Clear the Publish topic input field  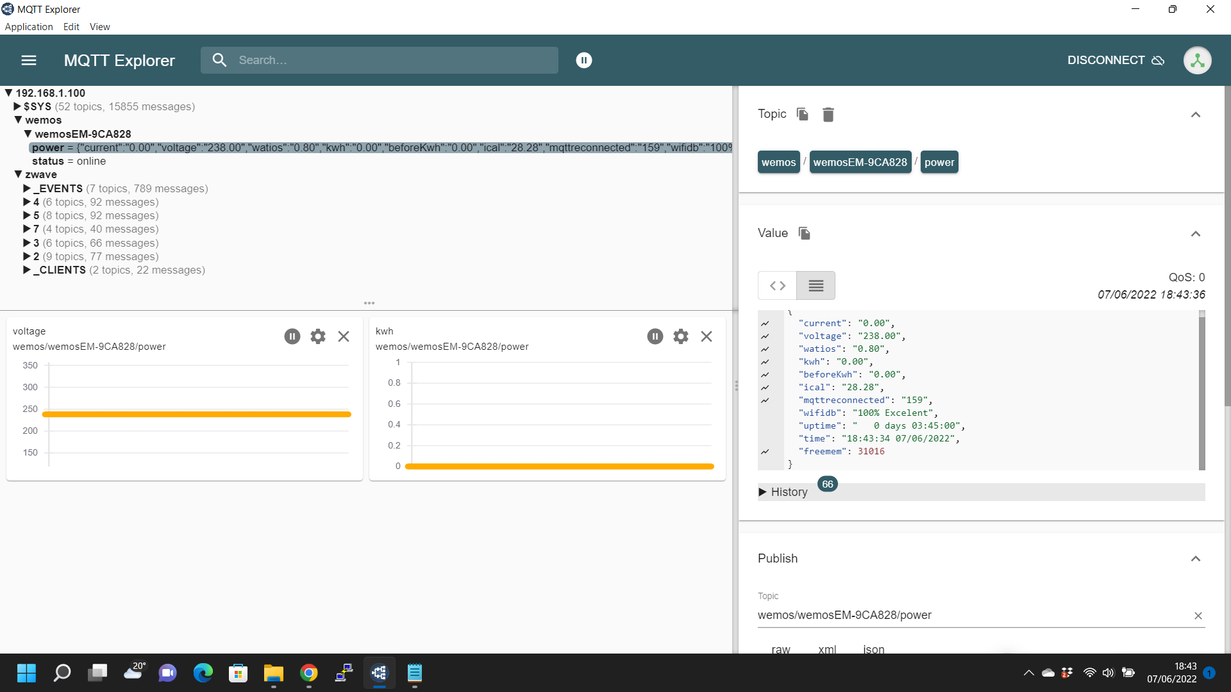pos(1198,616)
